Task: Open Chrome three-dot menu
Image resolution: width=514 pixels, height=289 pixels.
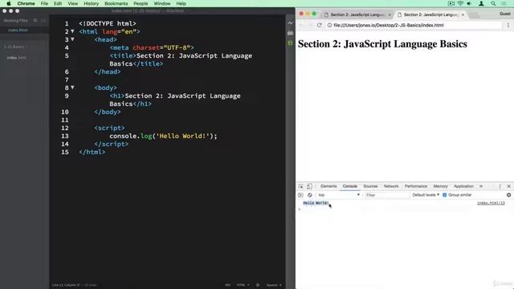Action: coord(508,25)
